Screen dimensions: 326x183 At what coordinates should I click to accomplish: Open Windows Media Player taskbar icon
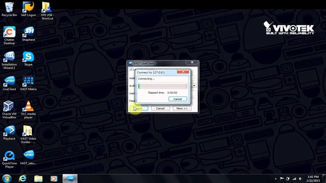(54, 178)
